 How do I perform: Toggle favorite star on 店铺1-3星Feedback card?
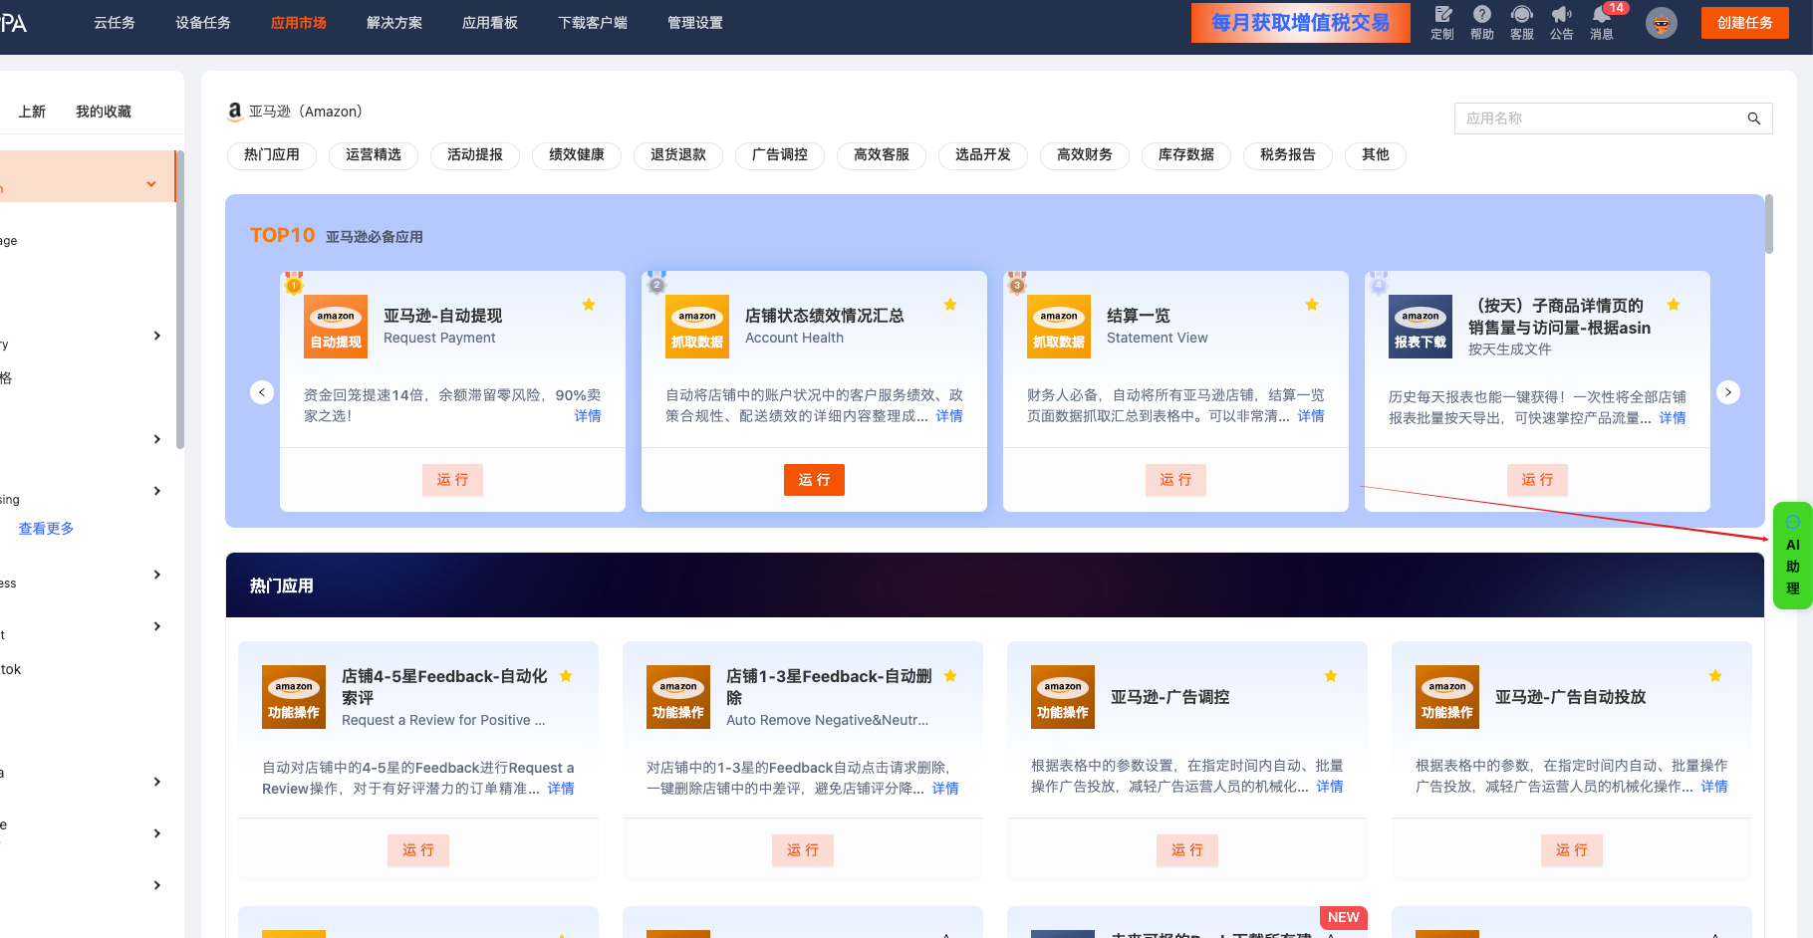(x=950, y=676)
